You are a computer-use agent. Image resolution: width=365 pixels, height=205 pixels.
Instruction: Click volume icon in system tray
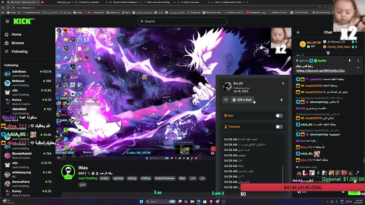coord(351,202)
